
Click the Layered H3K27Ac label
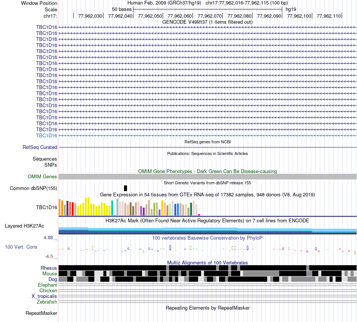pos(24,226)
